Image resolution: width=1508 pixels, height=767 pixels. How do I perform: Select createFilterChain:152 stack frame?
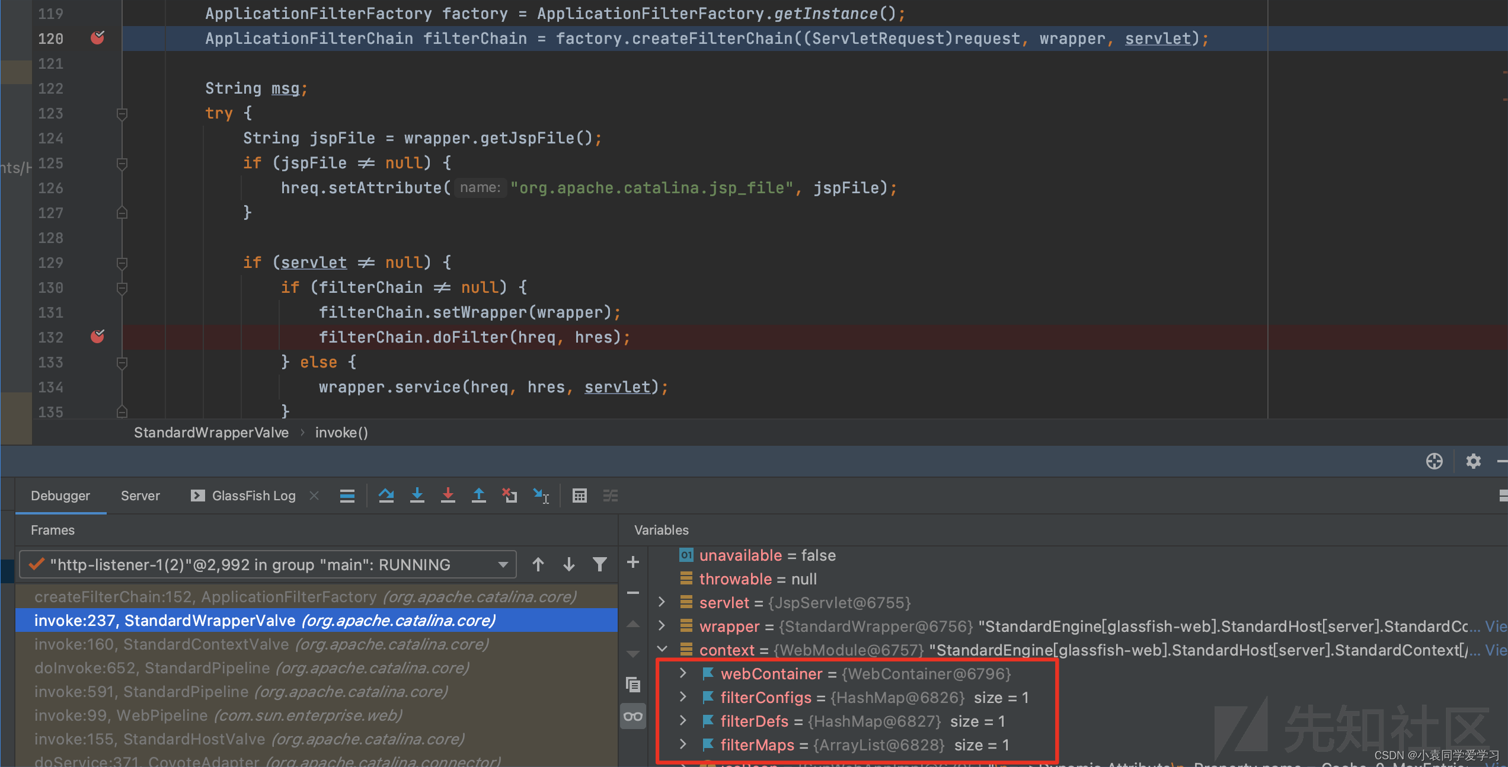coord(317,597)
